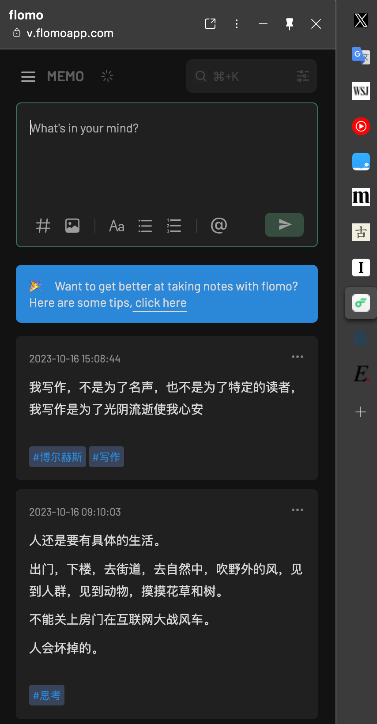Open more options for the 09:10:03 memo
The image size is (377, 724).
298,510
